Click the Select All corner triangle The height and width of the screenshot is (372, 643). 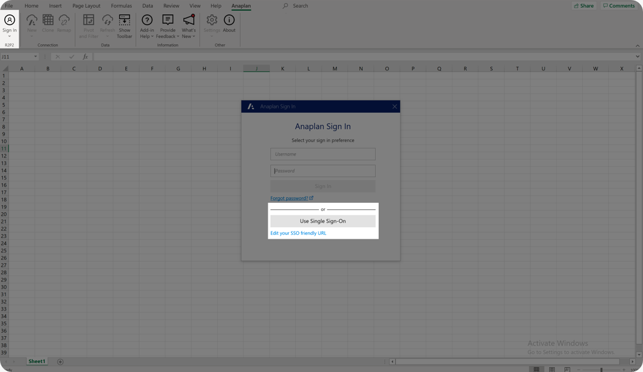tap(5, 69)
